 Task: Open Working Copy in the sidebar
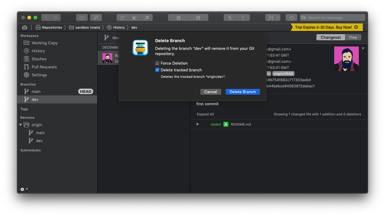click(44, 43)
